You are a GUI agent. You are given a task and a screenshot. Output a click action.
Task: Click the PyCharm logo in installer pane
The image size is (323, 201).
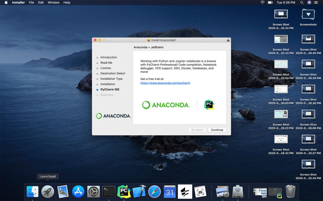tap(209, 105)
